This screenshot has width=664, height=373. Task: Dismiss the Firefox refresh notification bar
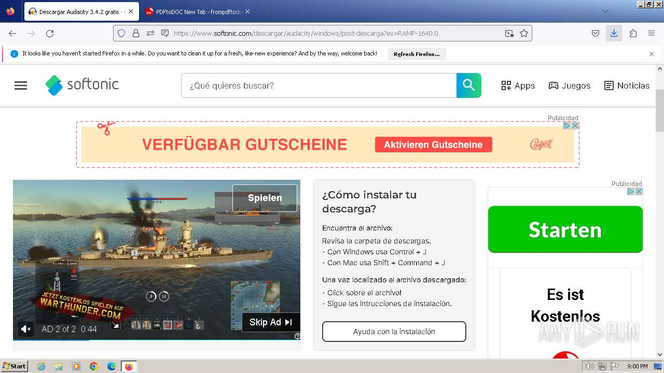(652, 54)
